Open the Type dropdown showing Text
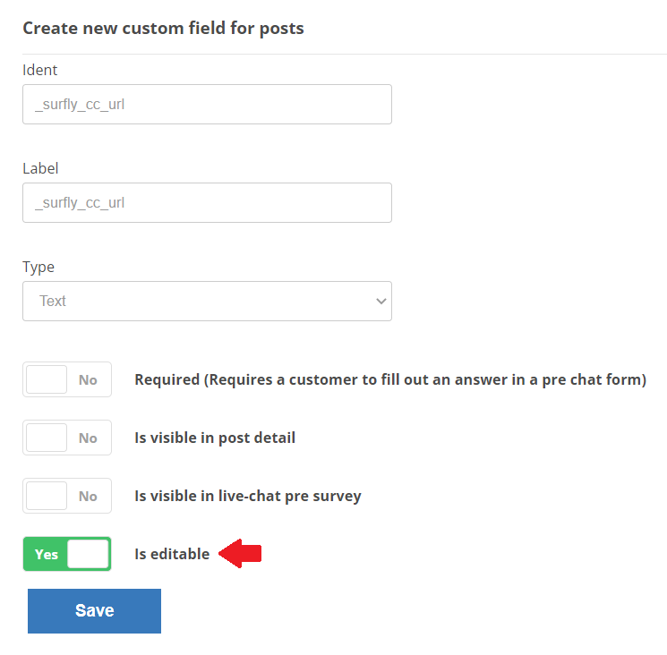 207,301
